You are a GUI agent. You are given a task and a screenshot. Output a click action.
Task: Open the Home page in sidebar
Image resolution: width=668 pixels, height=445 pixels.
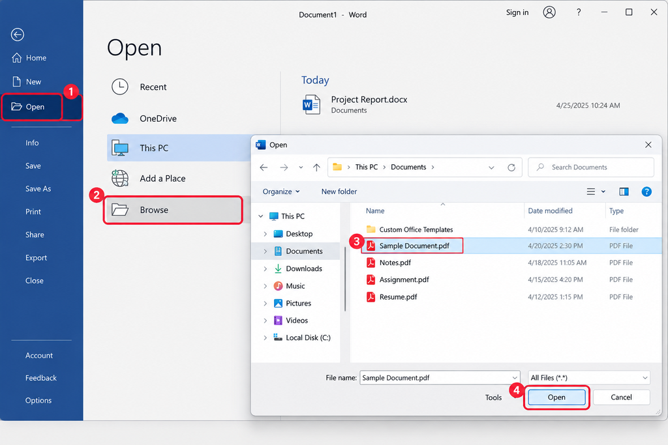[29, 58]
